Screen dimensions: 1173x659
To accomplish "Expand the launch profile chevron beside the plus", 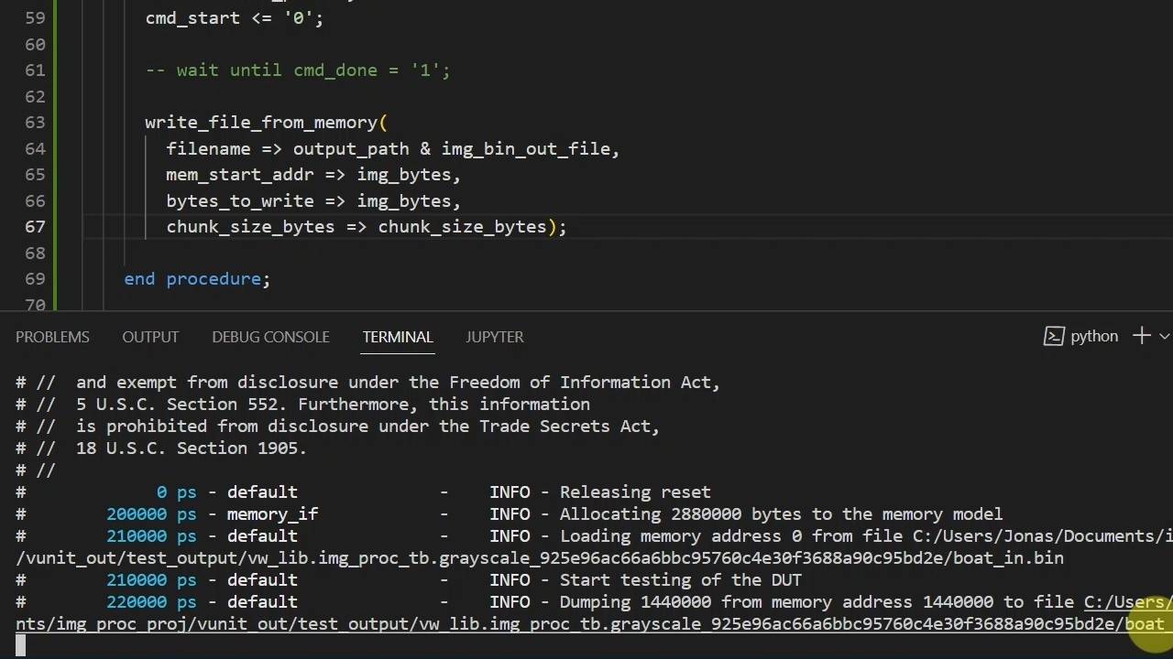I will (x=1165, y=337).
